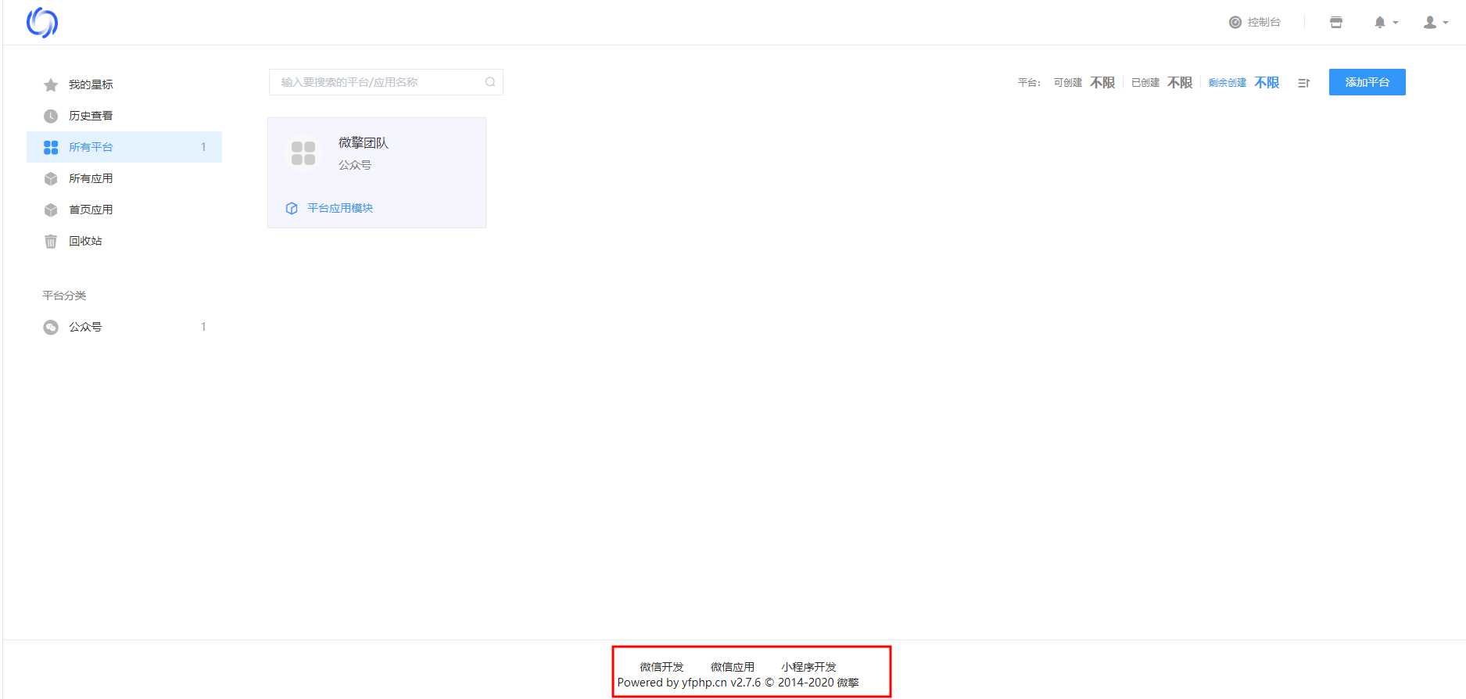1466x699 pixels.
Task: Click the blue swirl logo at top left
Action: [x=42, y=23]
